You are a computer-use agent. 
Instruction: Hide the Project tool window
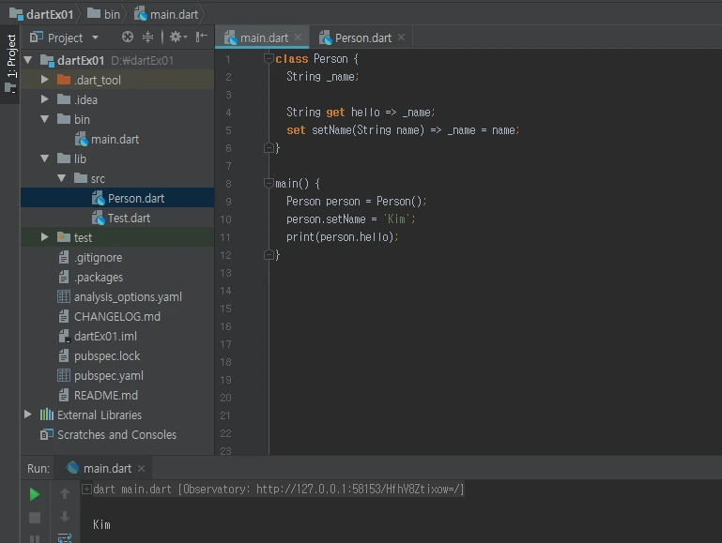[x=201, y=38]
